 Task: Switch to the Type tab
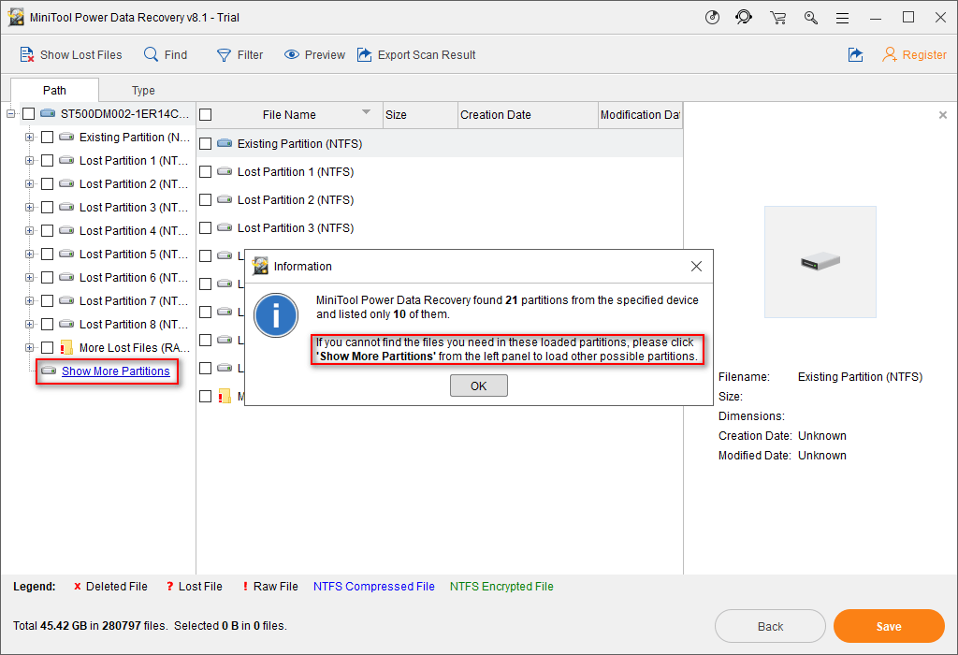click(x=143, y=90)
